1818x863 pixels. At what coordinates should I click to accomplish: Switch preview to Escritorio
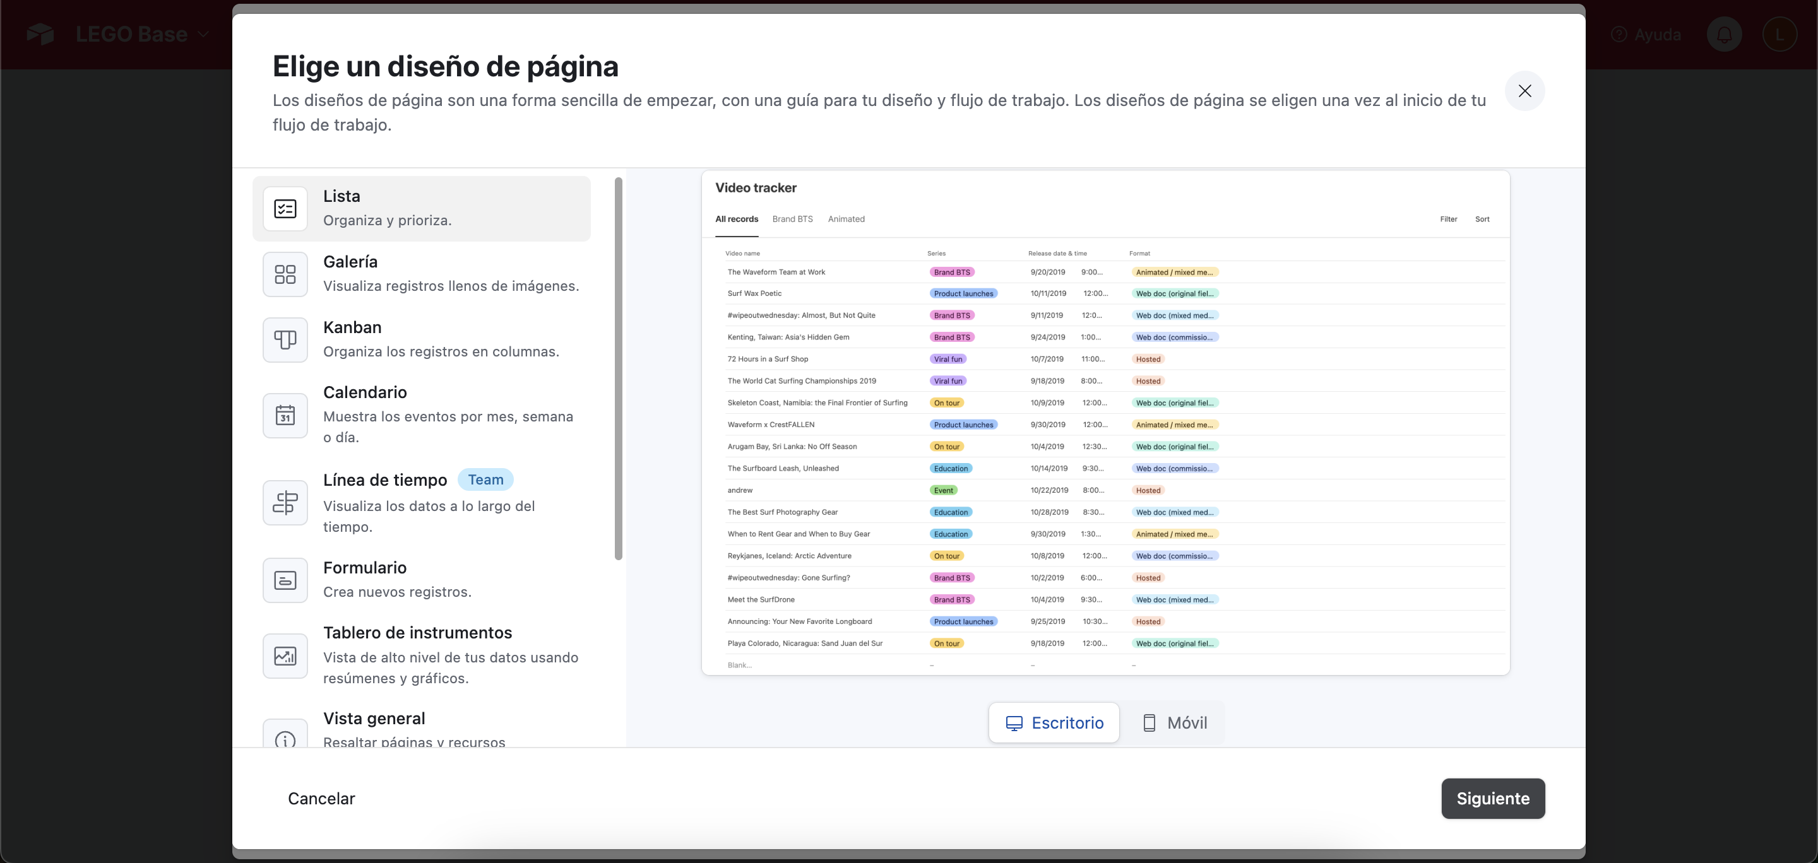pyautogui.click(x=1054, y=723)
